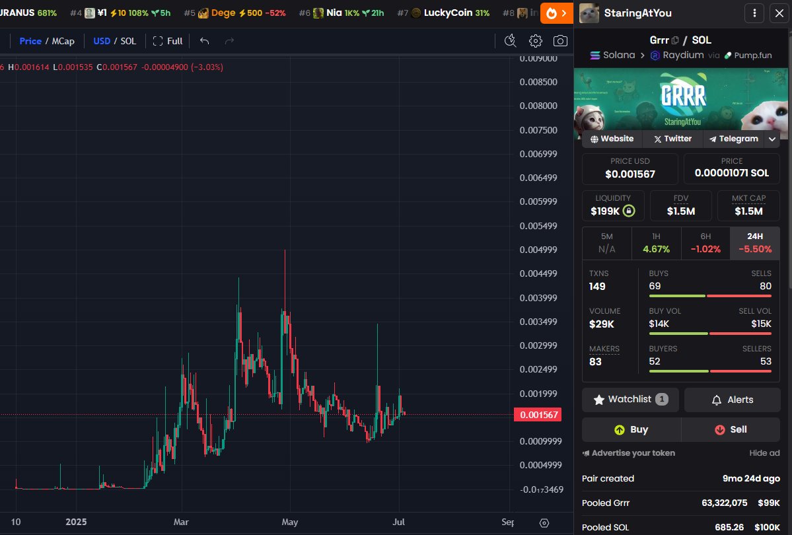Screen dimensions: 792x535
Task: Open trending token URANUS
Action: tap(28, 13)
